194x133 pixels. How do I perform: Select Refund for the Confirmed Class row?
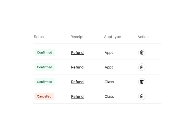coord(77,82)
